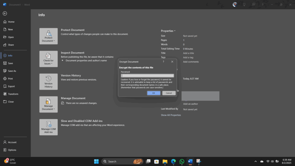The width and height of the screenshot is (295, 166).
Task: Click the Manage COM Add-ins button
Action: click(x=48, y=127)
